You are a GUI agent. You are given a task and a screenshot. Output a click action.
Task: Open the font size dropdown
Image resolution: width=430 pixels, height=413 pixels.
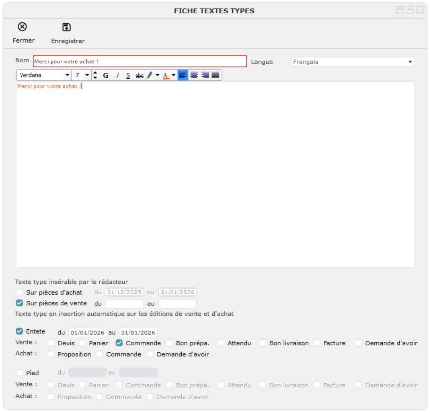coord(87,75)
